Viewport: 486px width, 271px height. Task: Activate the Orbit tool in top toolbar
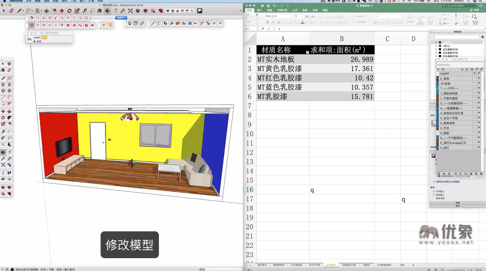coord(107,11)
